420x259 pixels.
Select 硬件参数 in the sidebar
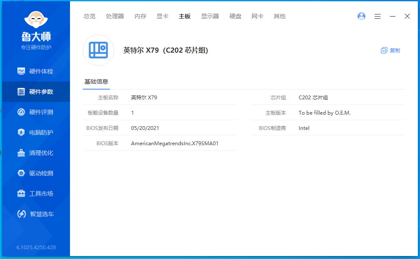click(36, 92)
